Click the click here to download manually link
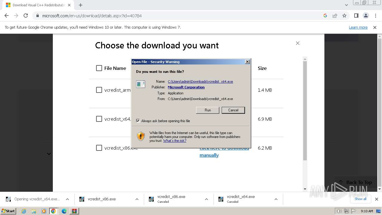 tap(224, 151)
